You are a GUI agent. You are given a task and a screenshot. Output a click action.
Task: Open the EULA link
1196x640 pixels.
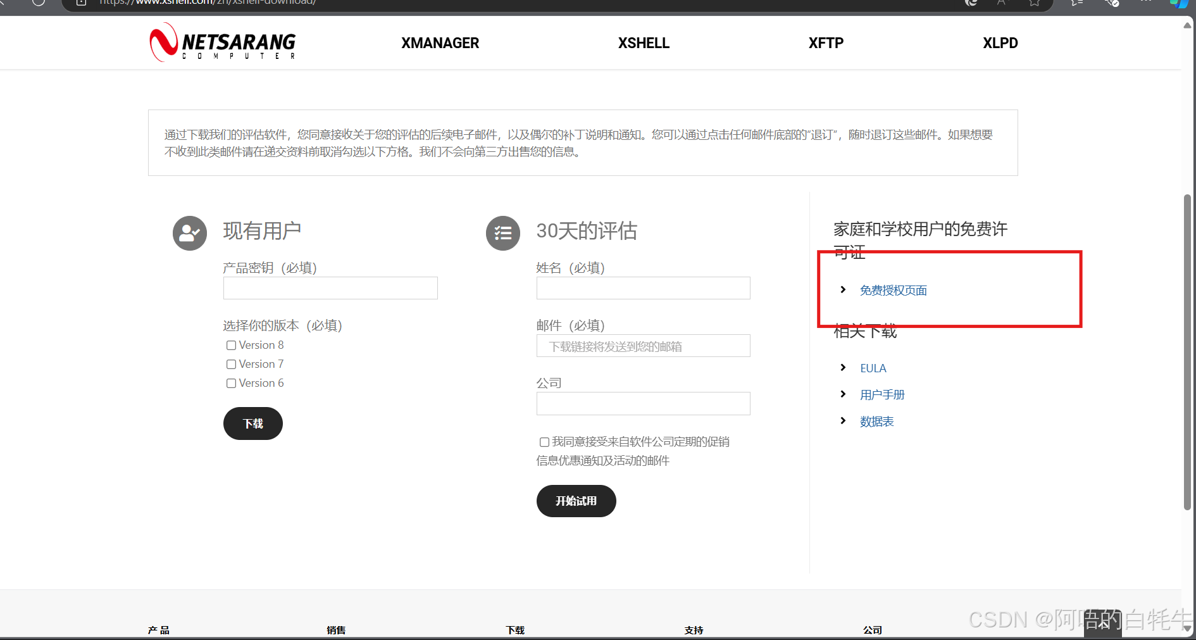point(873,368)
